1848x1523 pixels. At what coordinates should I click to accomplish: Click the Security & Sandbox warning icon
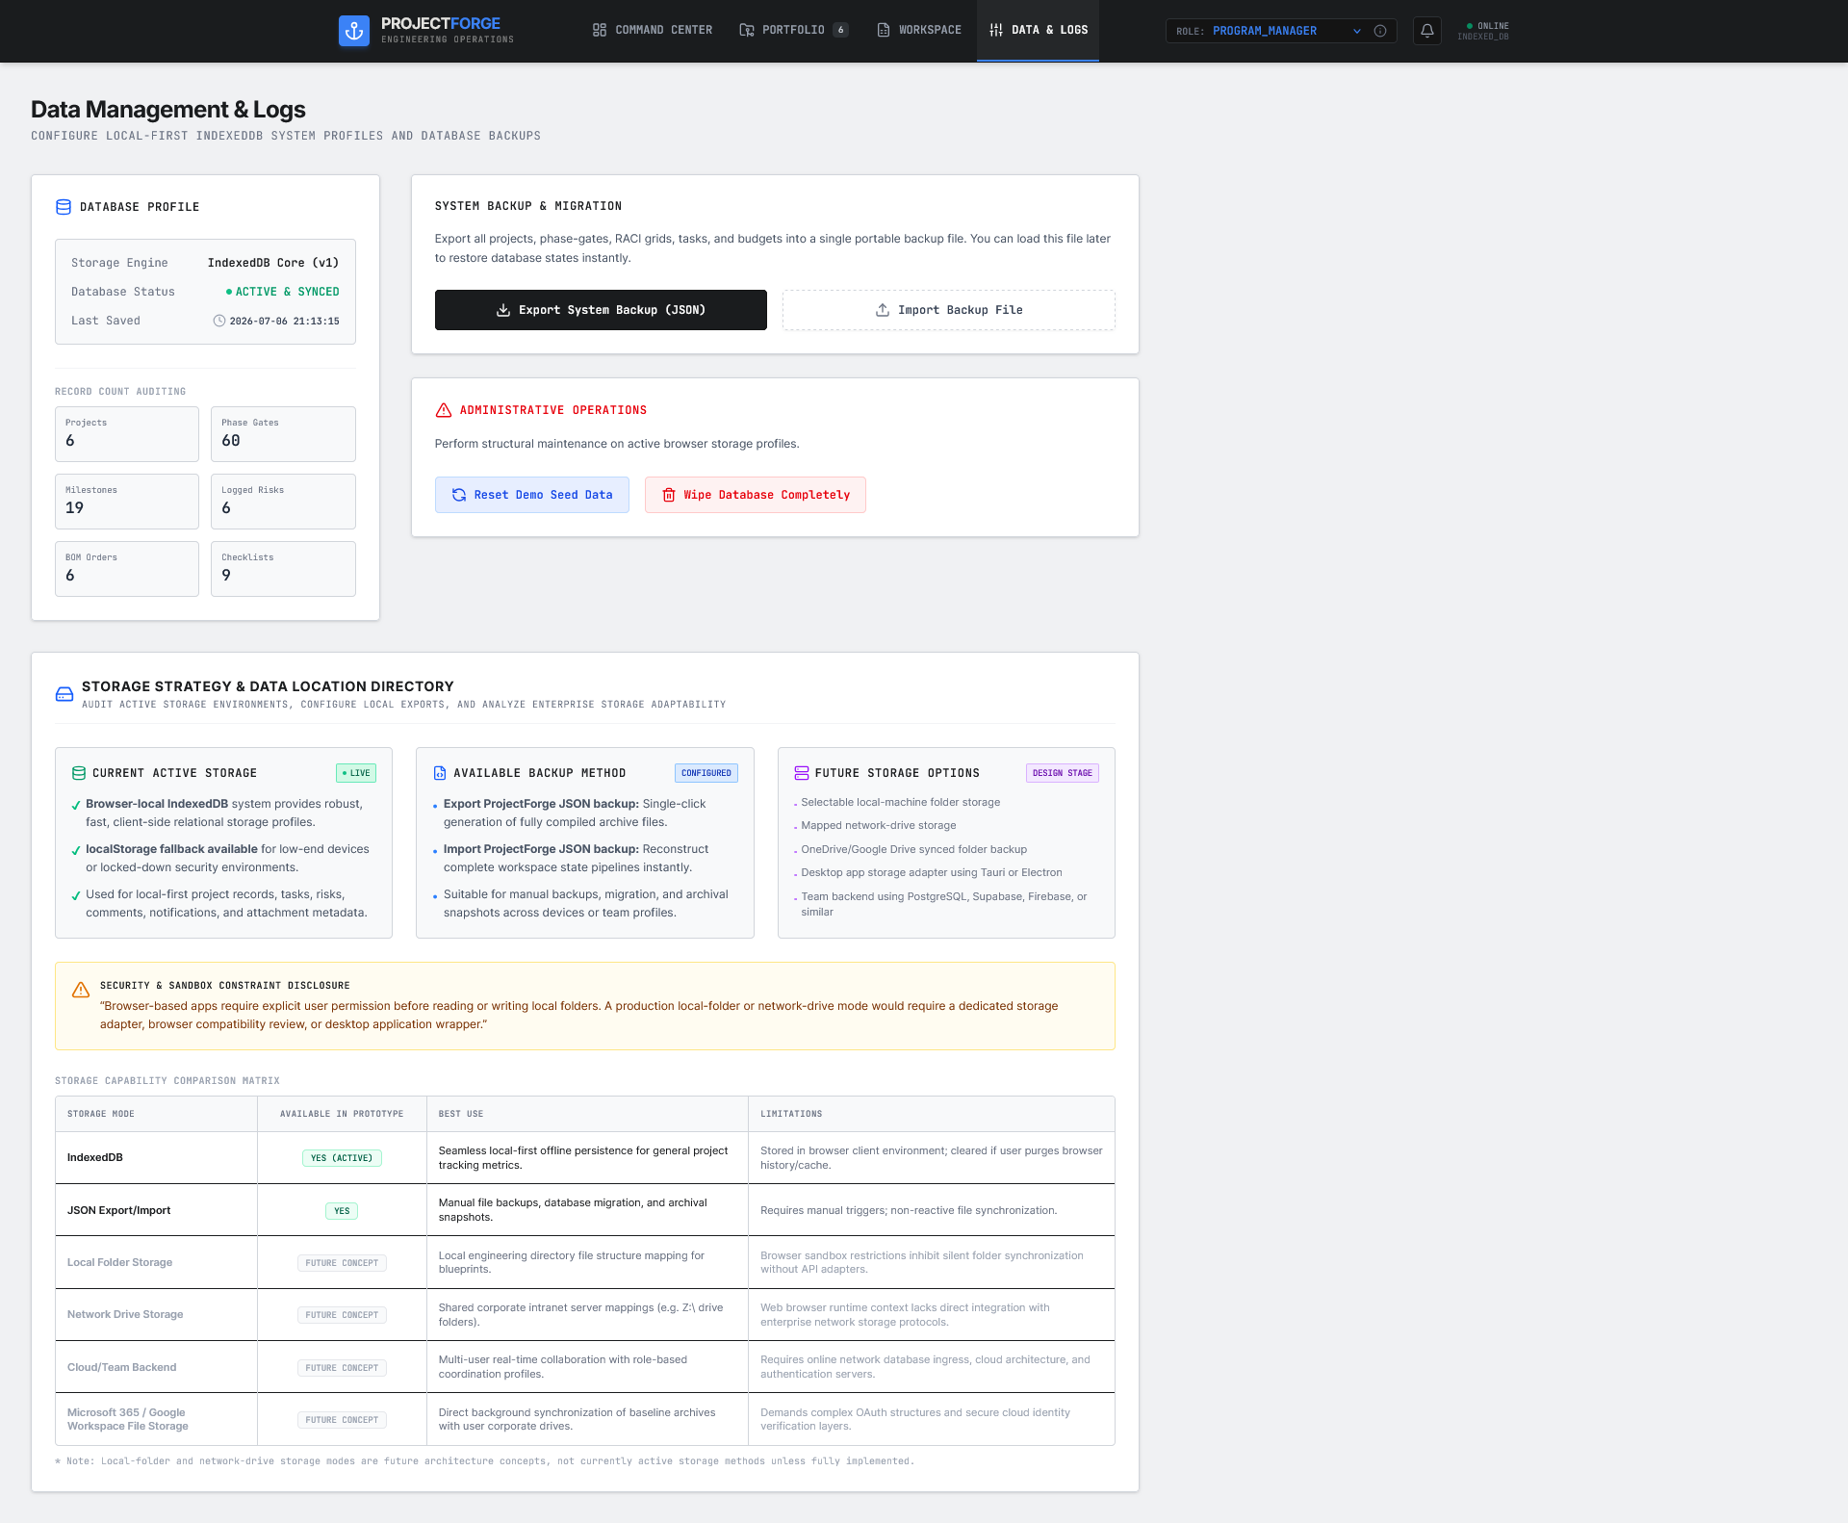(x=81, y=990)
